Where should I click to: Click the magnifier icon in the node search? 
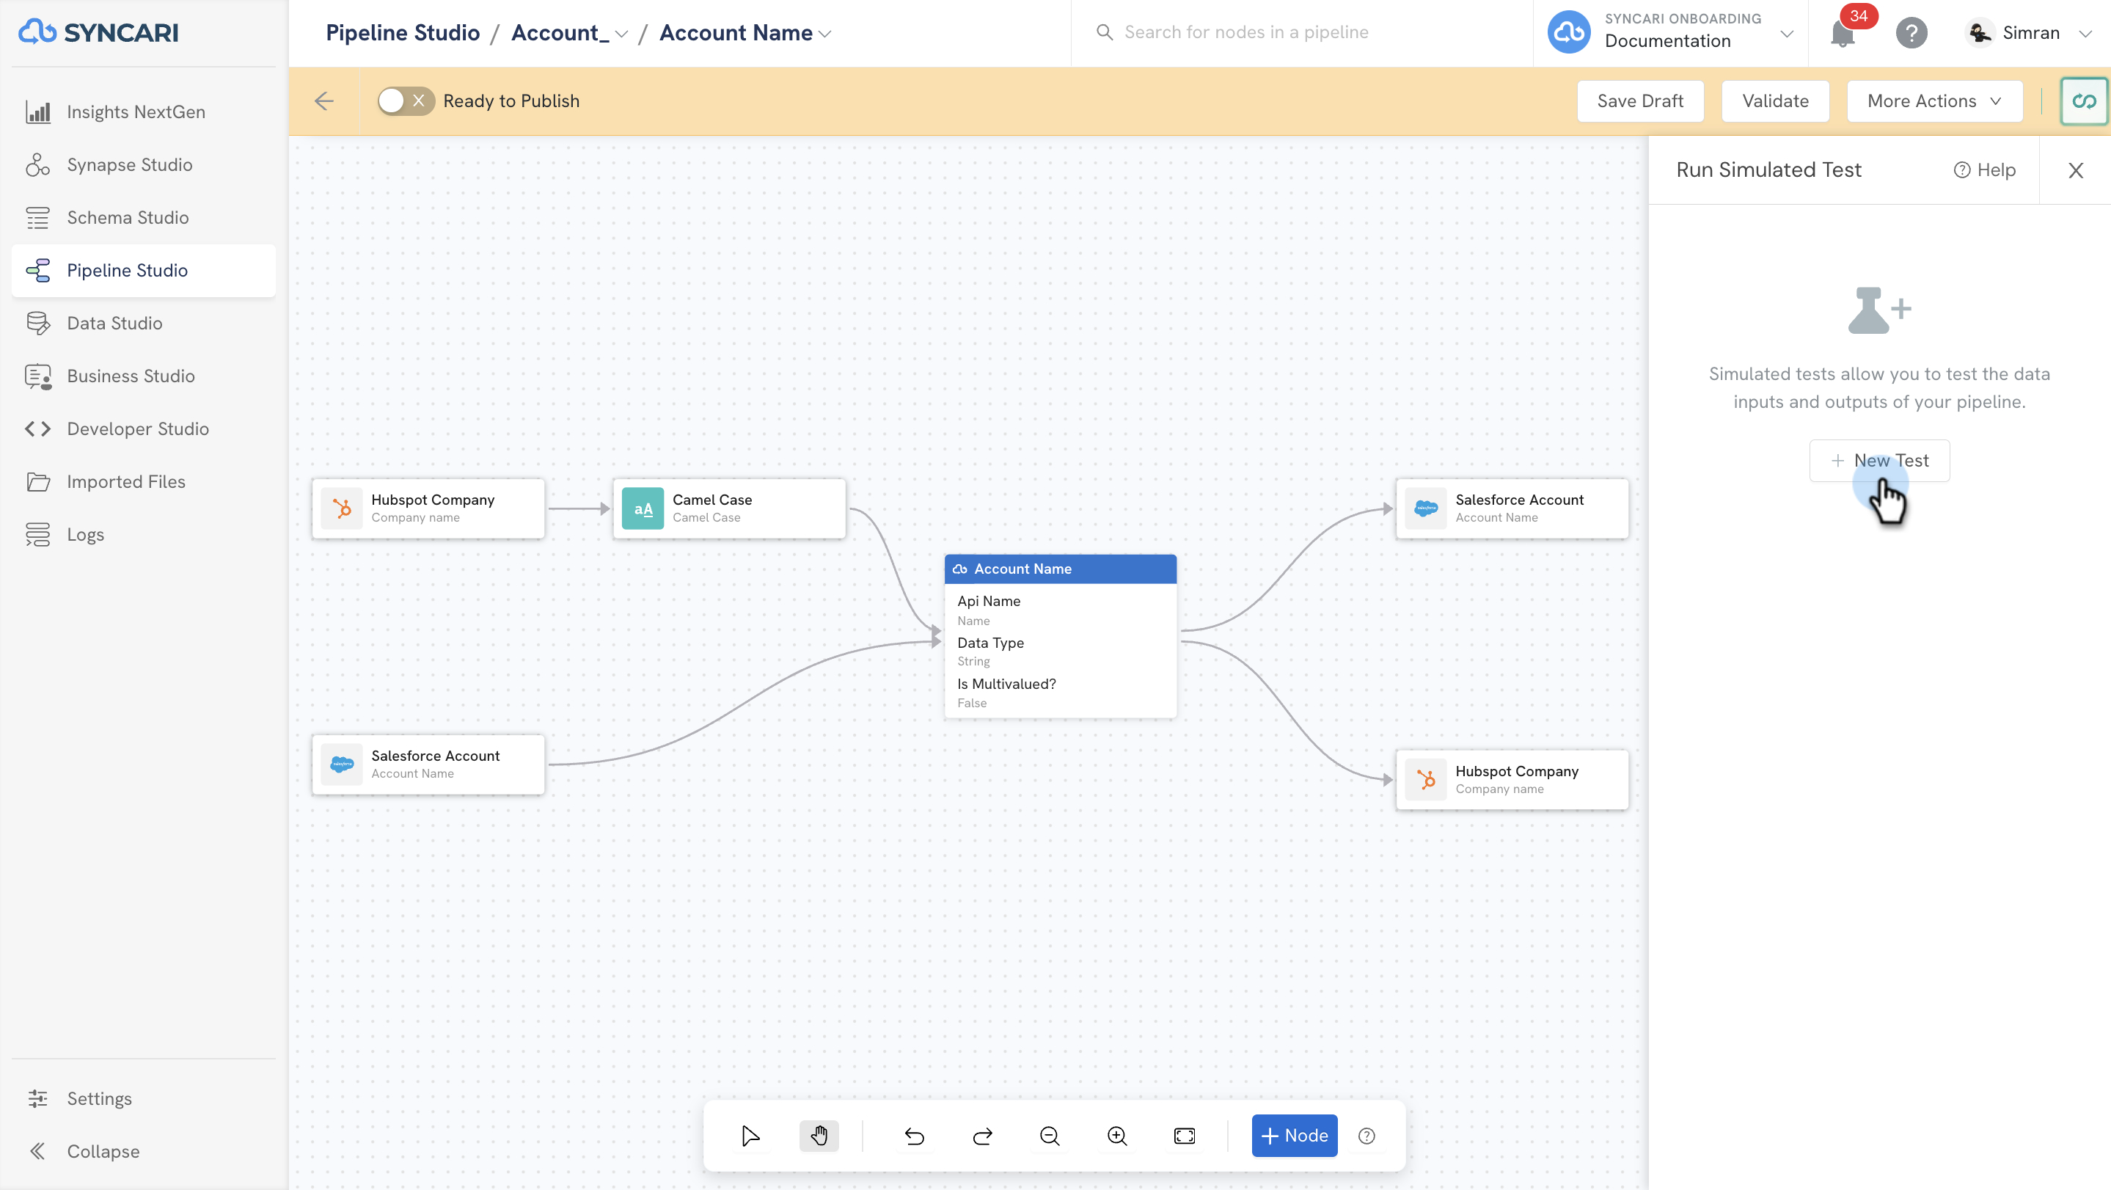[x=1105, y=33]
